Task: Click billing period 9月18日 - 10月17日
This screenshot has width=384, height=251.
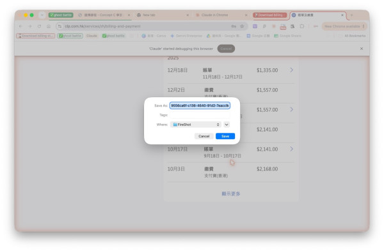Action: click(222, 156)
